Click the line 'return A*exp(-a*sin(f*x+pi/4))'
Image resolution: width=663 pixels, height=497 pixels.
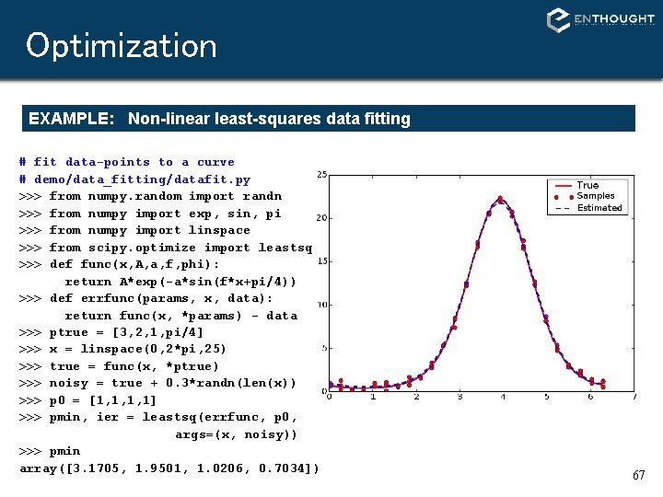point(180,282)
